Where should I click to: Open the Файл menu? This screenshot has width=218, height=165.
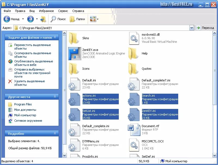[x=7, y=11]
